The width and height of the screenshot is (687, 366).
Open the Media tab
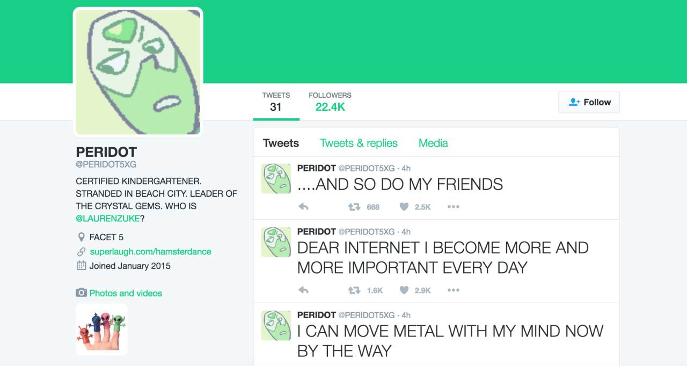click(x=433, y=143)
